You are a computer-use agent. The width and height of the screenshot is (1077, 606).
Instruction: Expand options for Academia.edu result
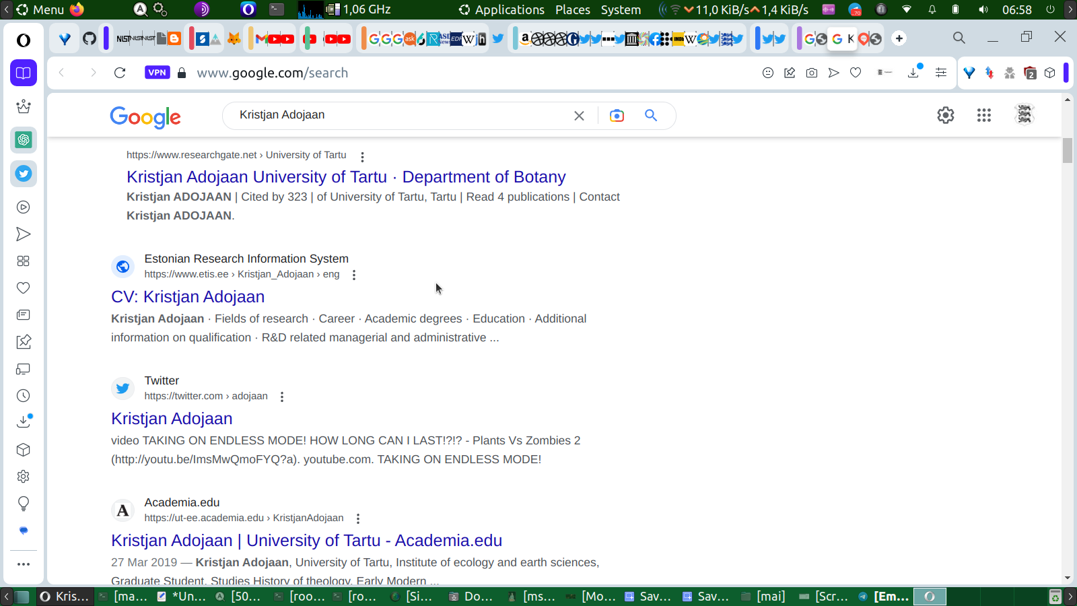(358, 518)
